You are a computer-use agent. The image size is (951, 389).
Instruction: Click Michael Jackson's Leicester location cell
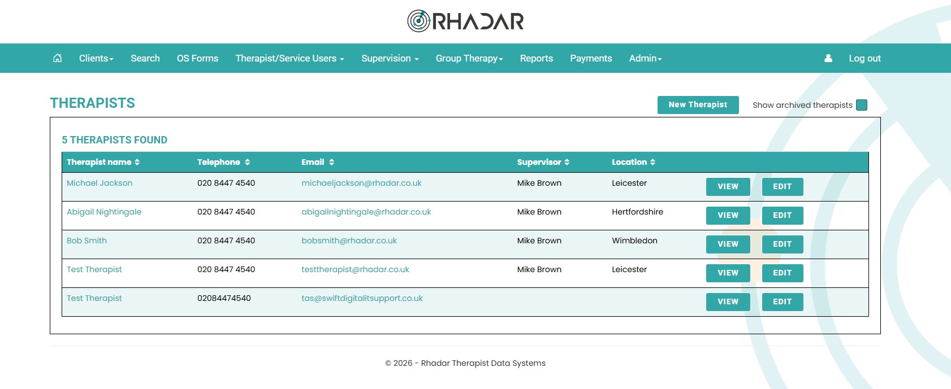click(629, 183)
